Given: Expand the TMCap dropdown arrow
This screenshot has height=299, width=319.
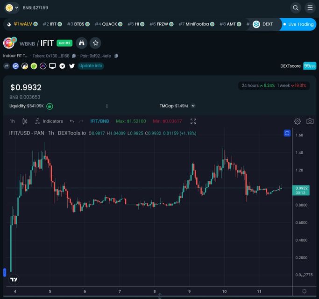Looking at the screenshot, I should coord(193,106).
